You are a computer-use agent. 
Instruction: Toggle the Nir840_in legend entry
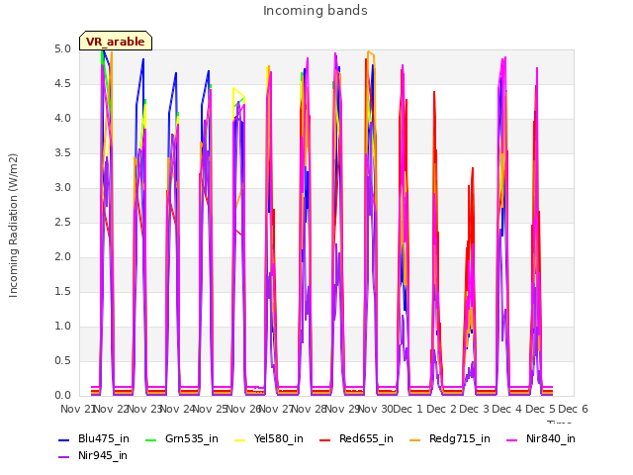click(541, 439)
